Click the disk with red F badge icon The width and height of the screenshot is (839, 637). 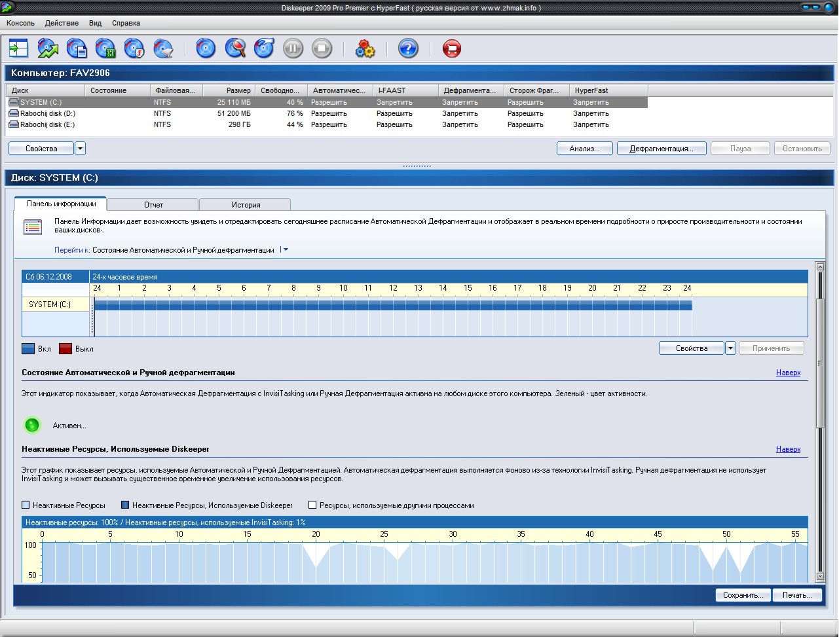(134, 48)
